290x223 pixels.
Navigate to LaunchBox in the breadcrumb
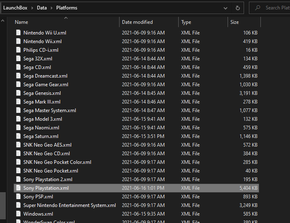coord(15,8)
